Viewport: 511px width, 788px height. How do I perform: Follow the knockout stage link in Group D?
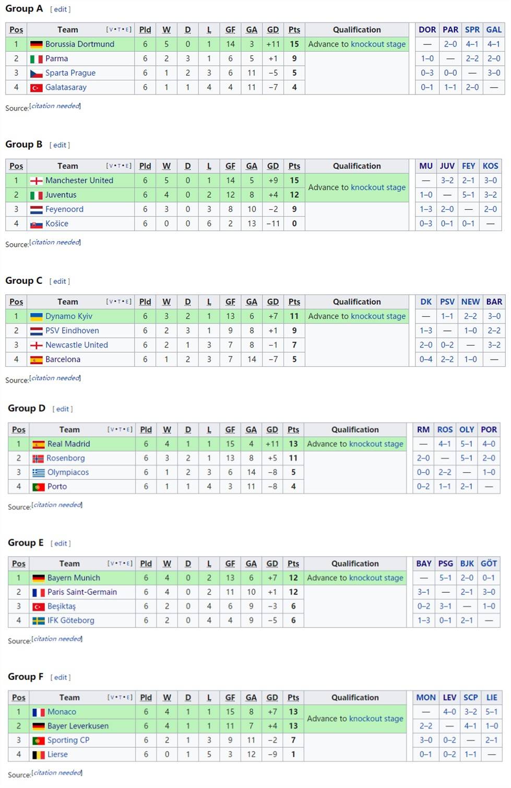coord(376,444)
